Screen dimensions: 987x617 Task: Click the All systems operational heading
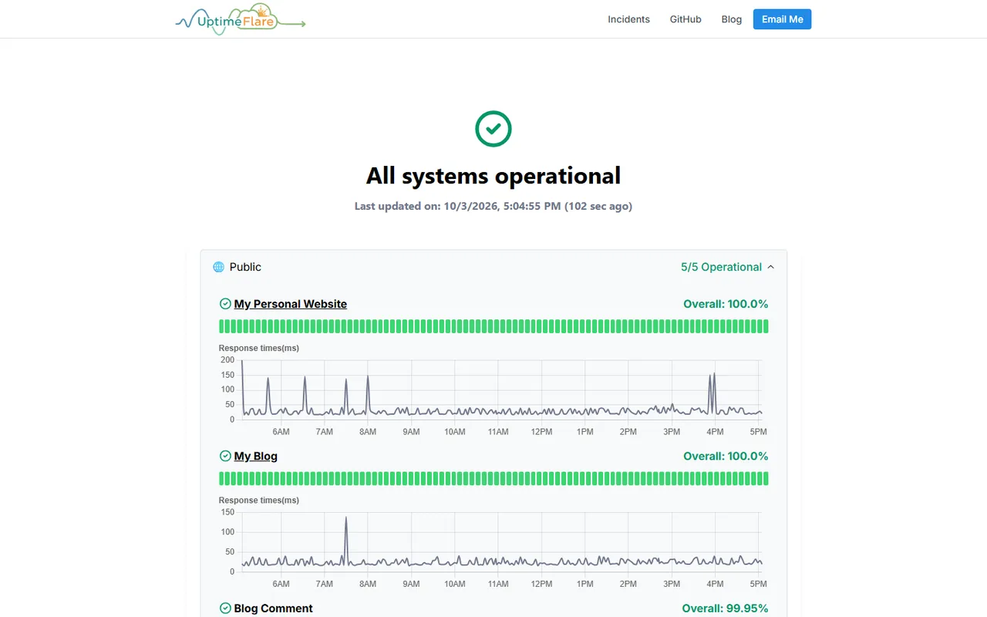point(493,176)
